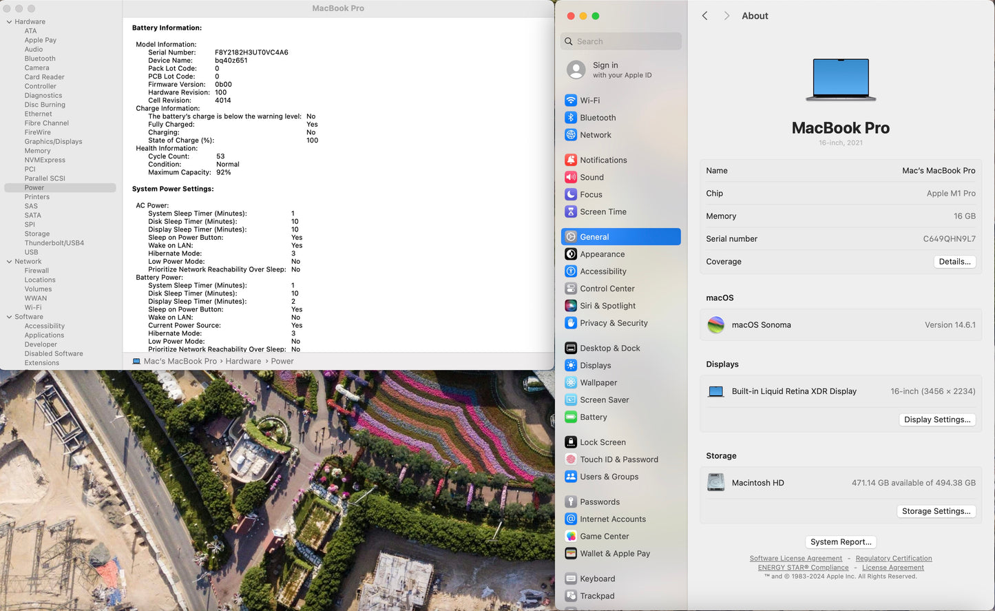Open Internet Accounts icon
This screenshot has height=611, width=995.
pyautogui.click(x=571, y=519)
